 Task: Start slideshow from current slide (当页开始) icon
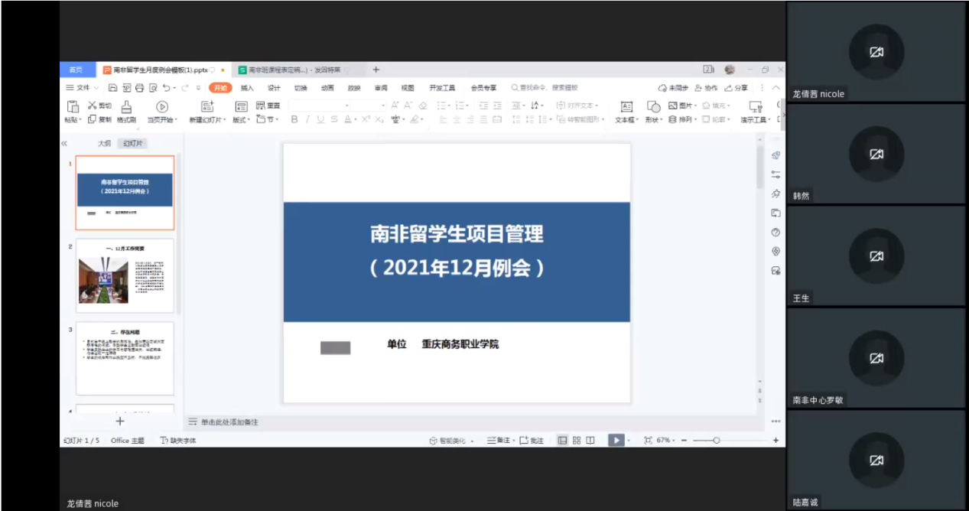[161, 107]
